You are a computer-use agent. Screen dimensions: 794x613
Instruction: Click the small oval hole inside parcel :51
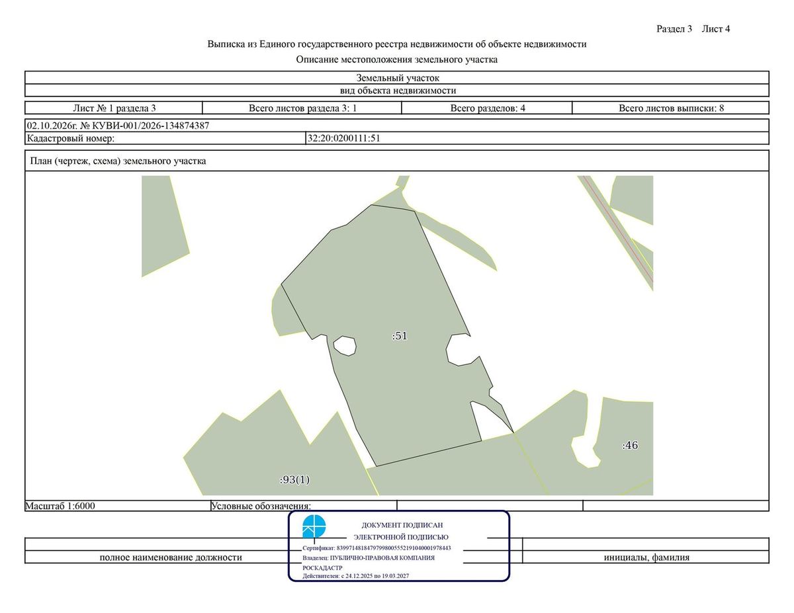345,345
